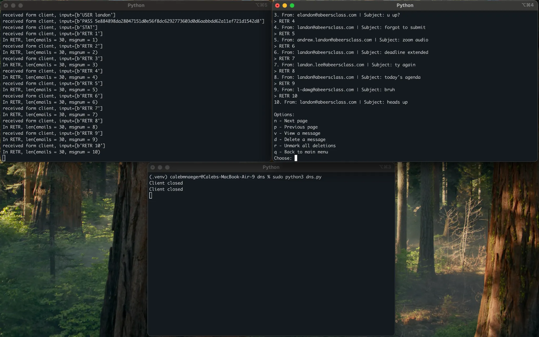Click the title of the right Python window

tap(405, 5)
